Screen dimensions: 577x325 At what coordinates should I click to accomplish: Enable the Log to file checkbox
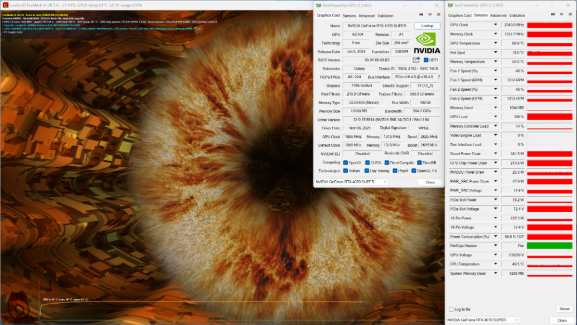[451, 309]
